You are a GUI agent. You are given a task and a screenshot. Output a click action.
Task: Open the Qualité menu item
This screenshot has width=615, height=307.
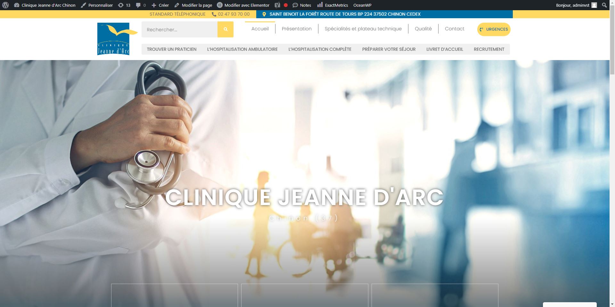click(x=423, y=29)
